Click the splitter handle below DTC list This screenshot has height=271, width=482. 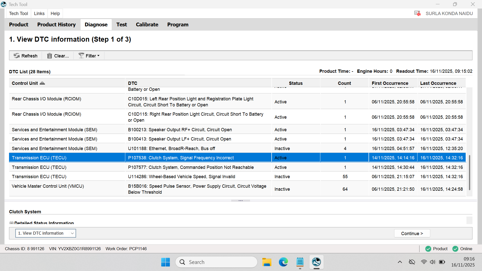[240, 200]
